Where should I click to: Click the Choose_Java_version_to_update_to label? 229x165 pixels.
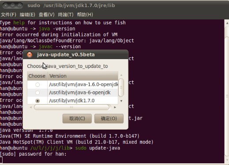pos(68,66)
